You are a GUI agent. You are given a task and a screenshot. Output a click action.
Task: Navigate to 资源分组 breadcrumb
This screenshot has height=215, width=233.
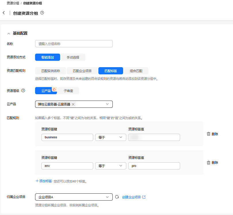click(x=13, y=3)
